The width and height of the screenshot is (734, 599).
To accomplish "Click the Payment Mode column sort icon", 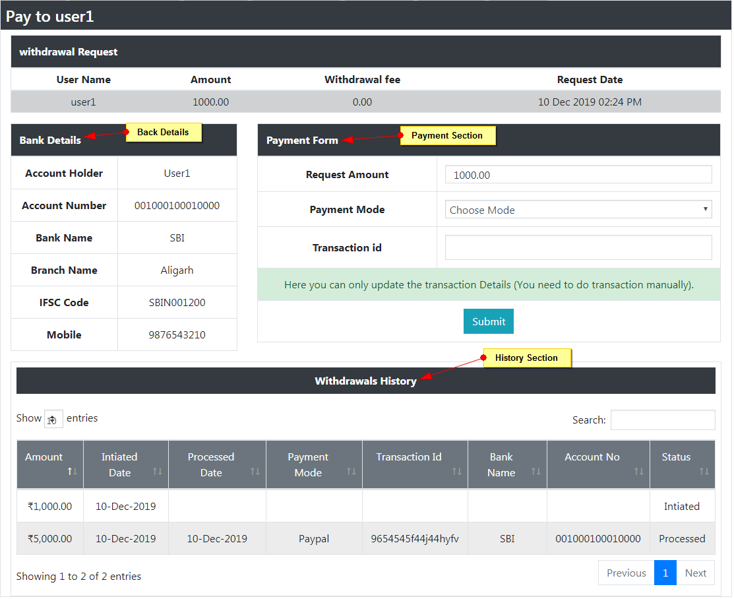I will click(x=351, y=472).
